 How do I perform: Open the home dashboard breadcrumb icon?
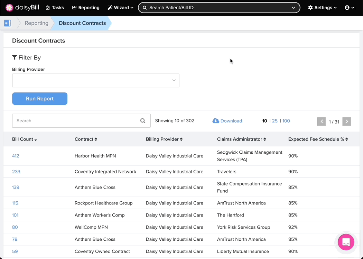7,23
